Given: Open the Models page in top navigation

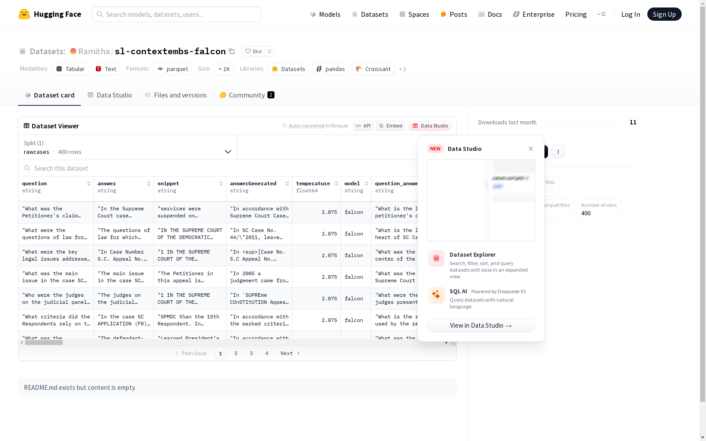Looking at the screenshot, I should point(325,14).
